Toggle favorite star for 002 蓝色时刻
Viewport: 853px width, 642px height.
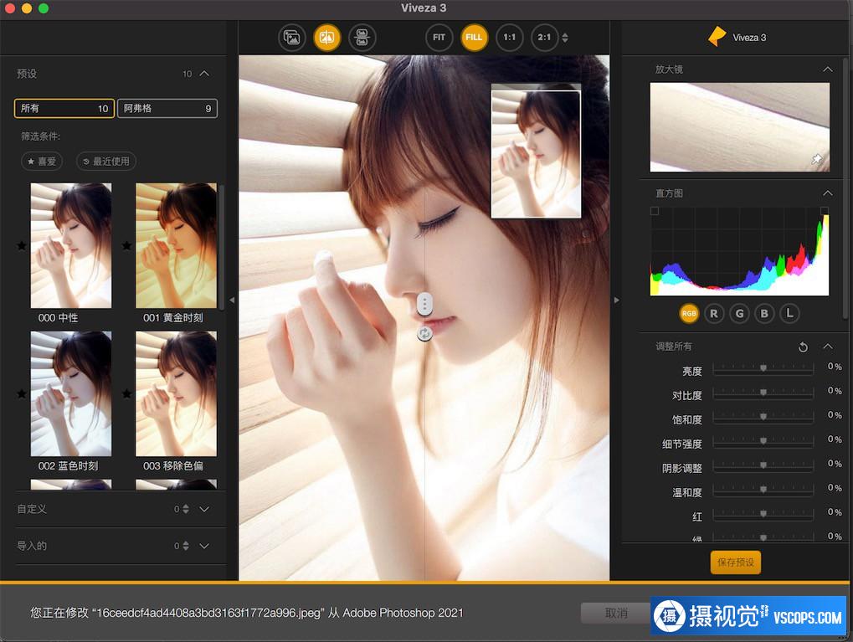pos(22,393)
